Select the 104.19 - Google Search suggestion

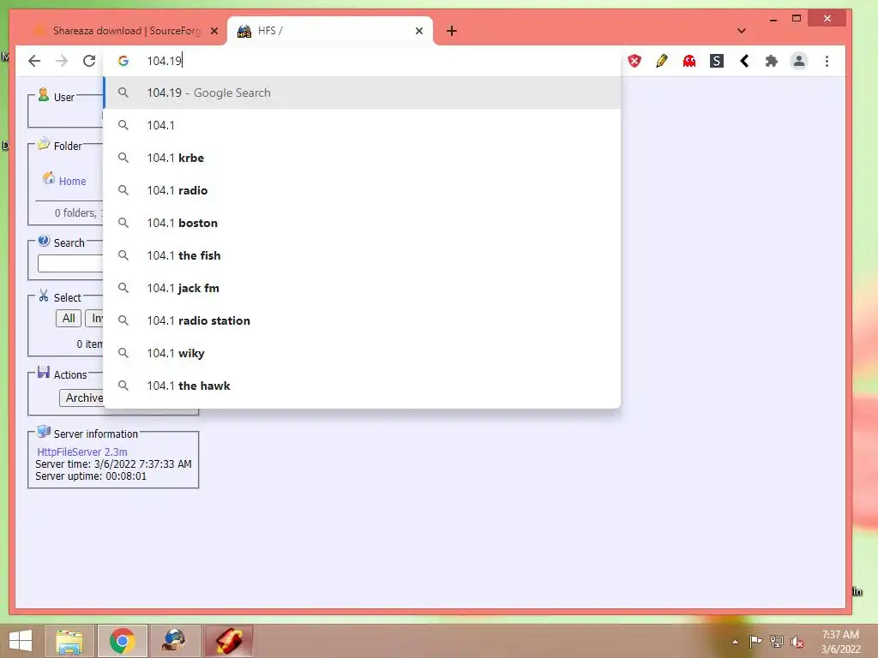point(363,93)
